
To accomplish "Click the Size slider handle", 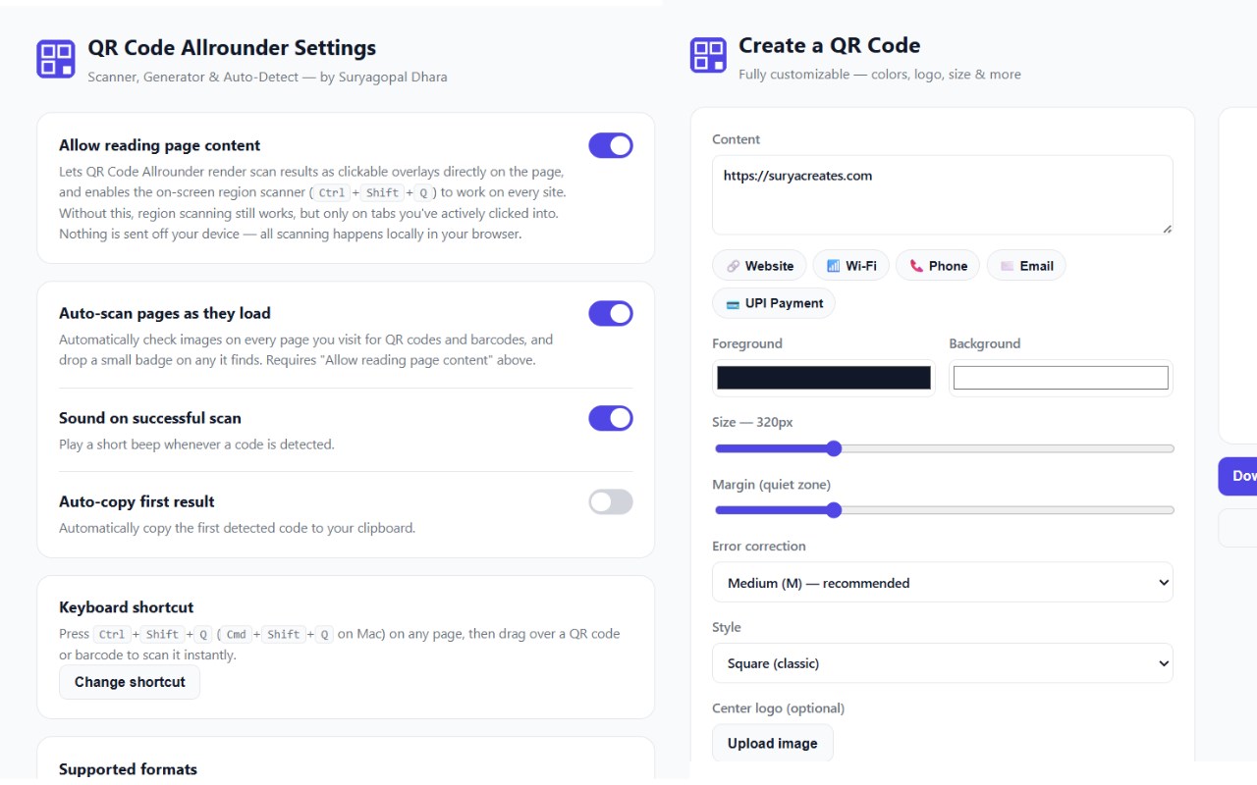I will (x=834, y=449).
